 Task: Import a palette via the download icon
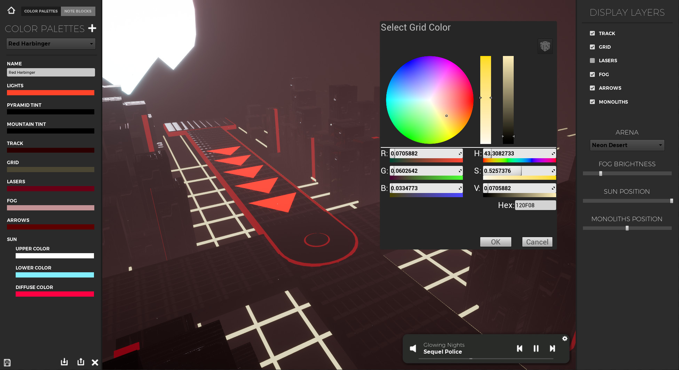point(64,362)
